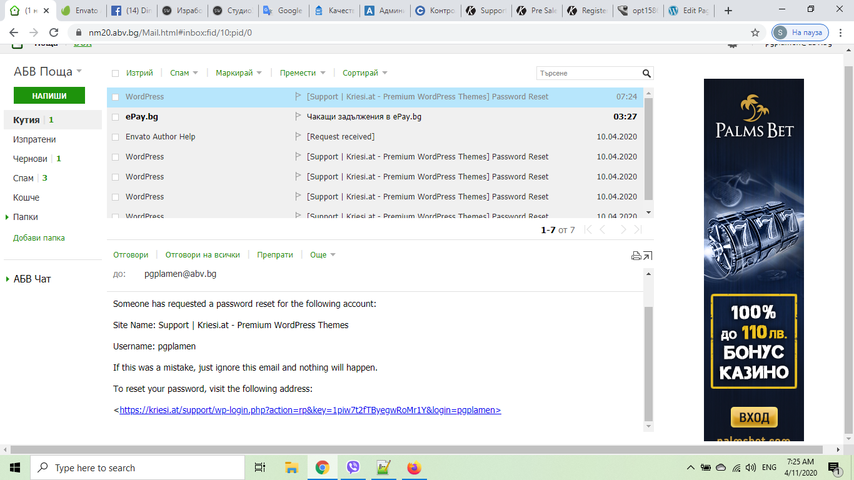Click Отговори на всички button
854x480 pixels.
point(203,255)
